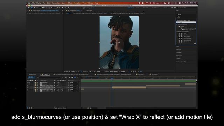Switch to the Libraries workspace

[165, 8]
